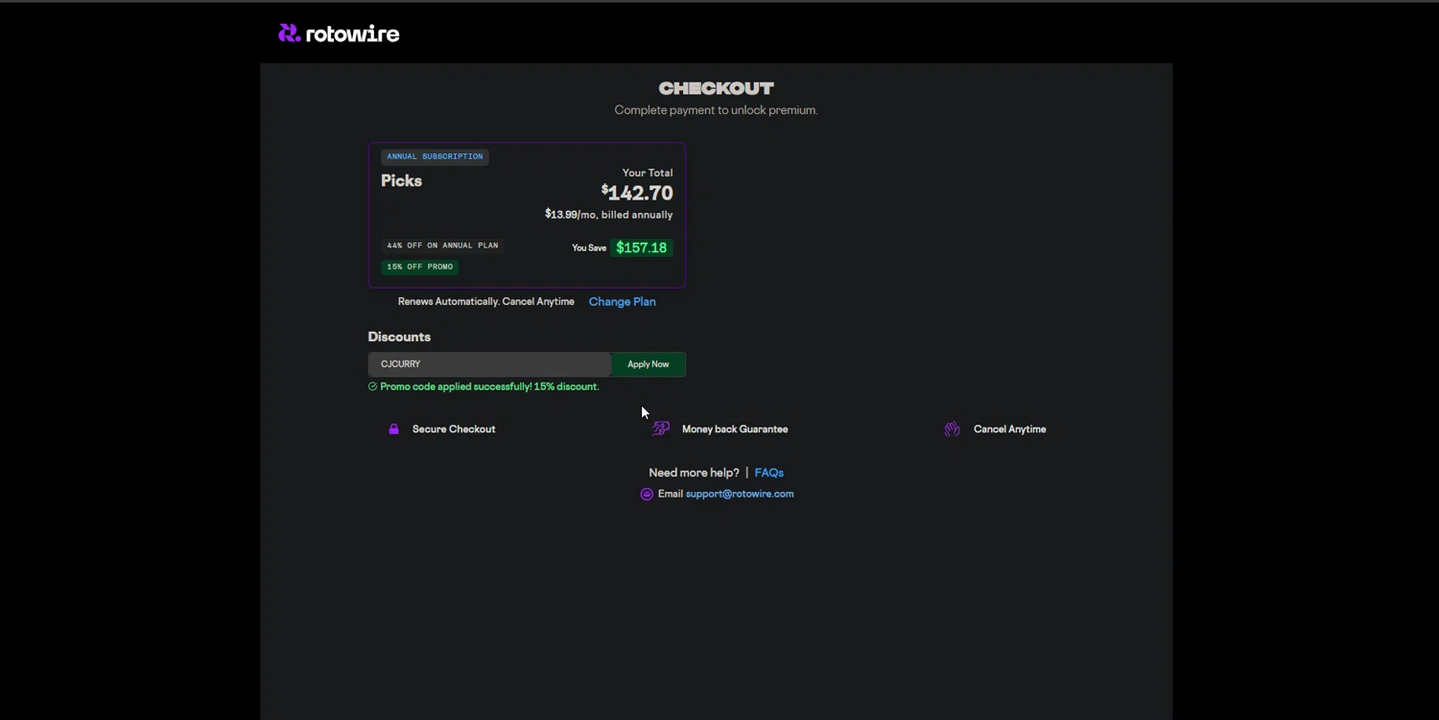Click the 44% off on annual plan tag

point(442,245)
